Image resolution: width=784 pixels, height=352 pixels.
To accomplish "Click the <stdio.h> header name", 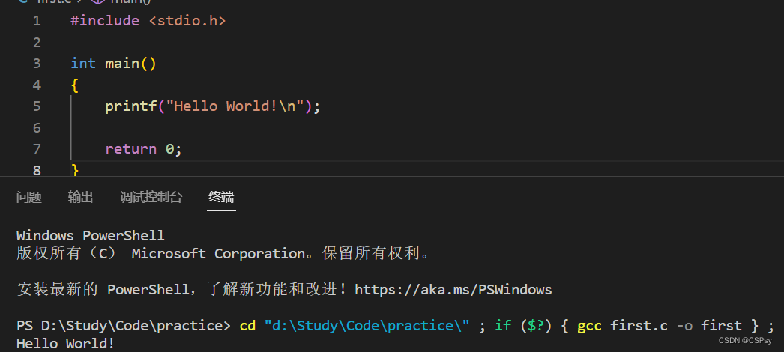I will click(x=187, y=21).
